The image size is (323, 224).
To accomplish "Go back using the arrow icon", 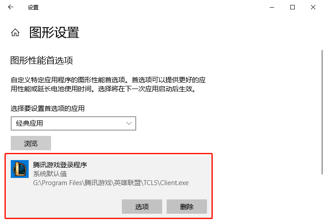I will pos(11,7).
